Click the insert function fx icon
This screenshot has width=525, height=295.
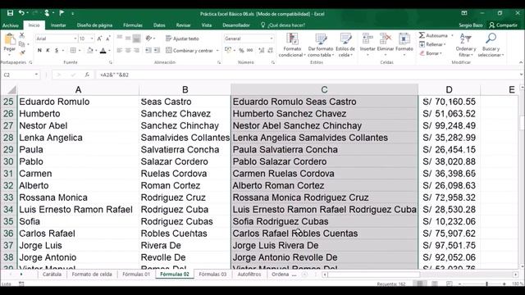[87, 75]
